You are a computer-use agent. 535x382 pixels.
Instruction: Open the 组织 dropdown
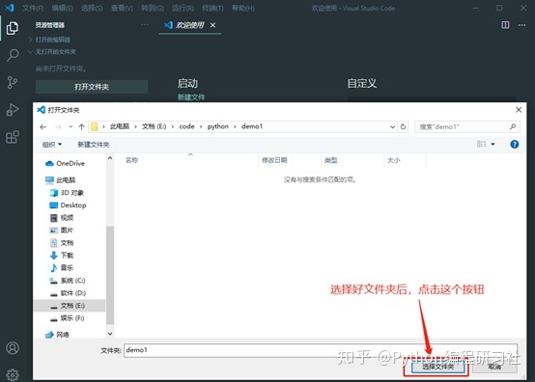pyautogui.click(x=52, y=145)
